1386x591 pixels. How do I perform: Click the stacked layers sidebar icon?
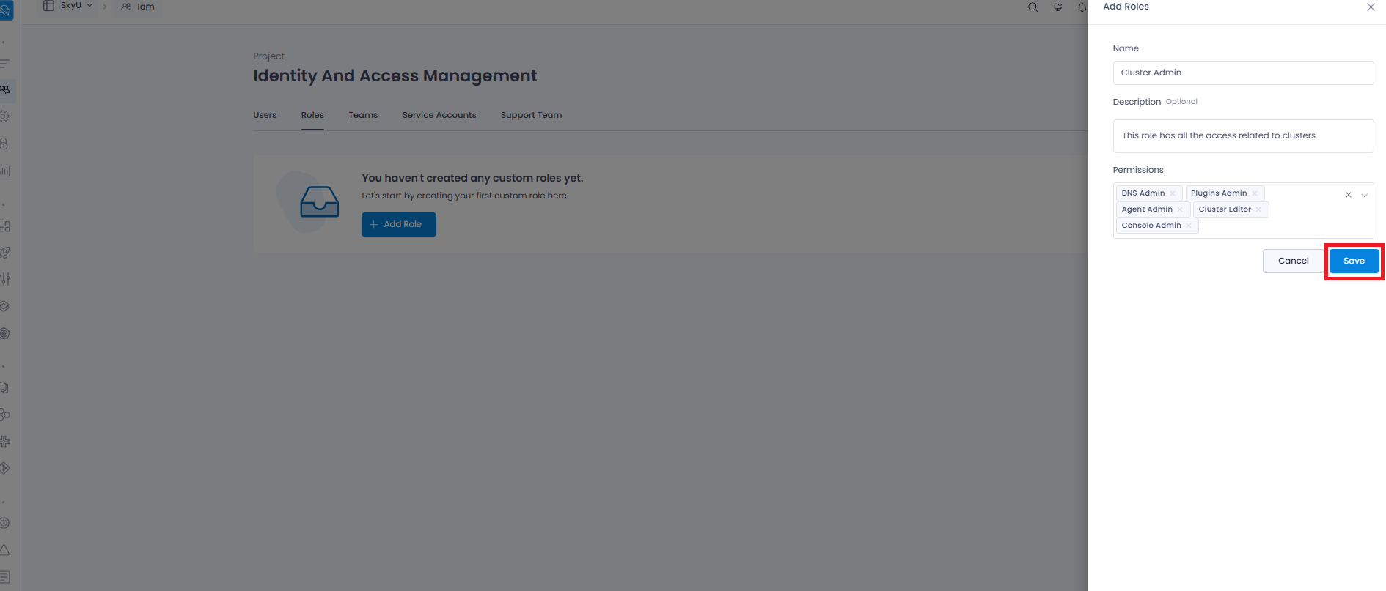pos(5,306)
